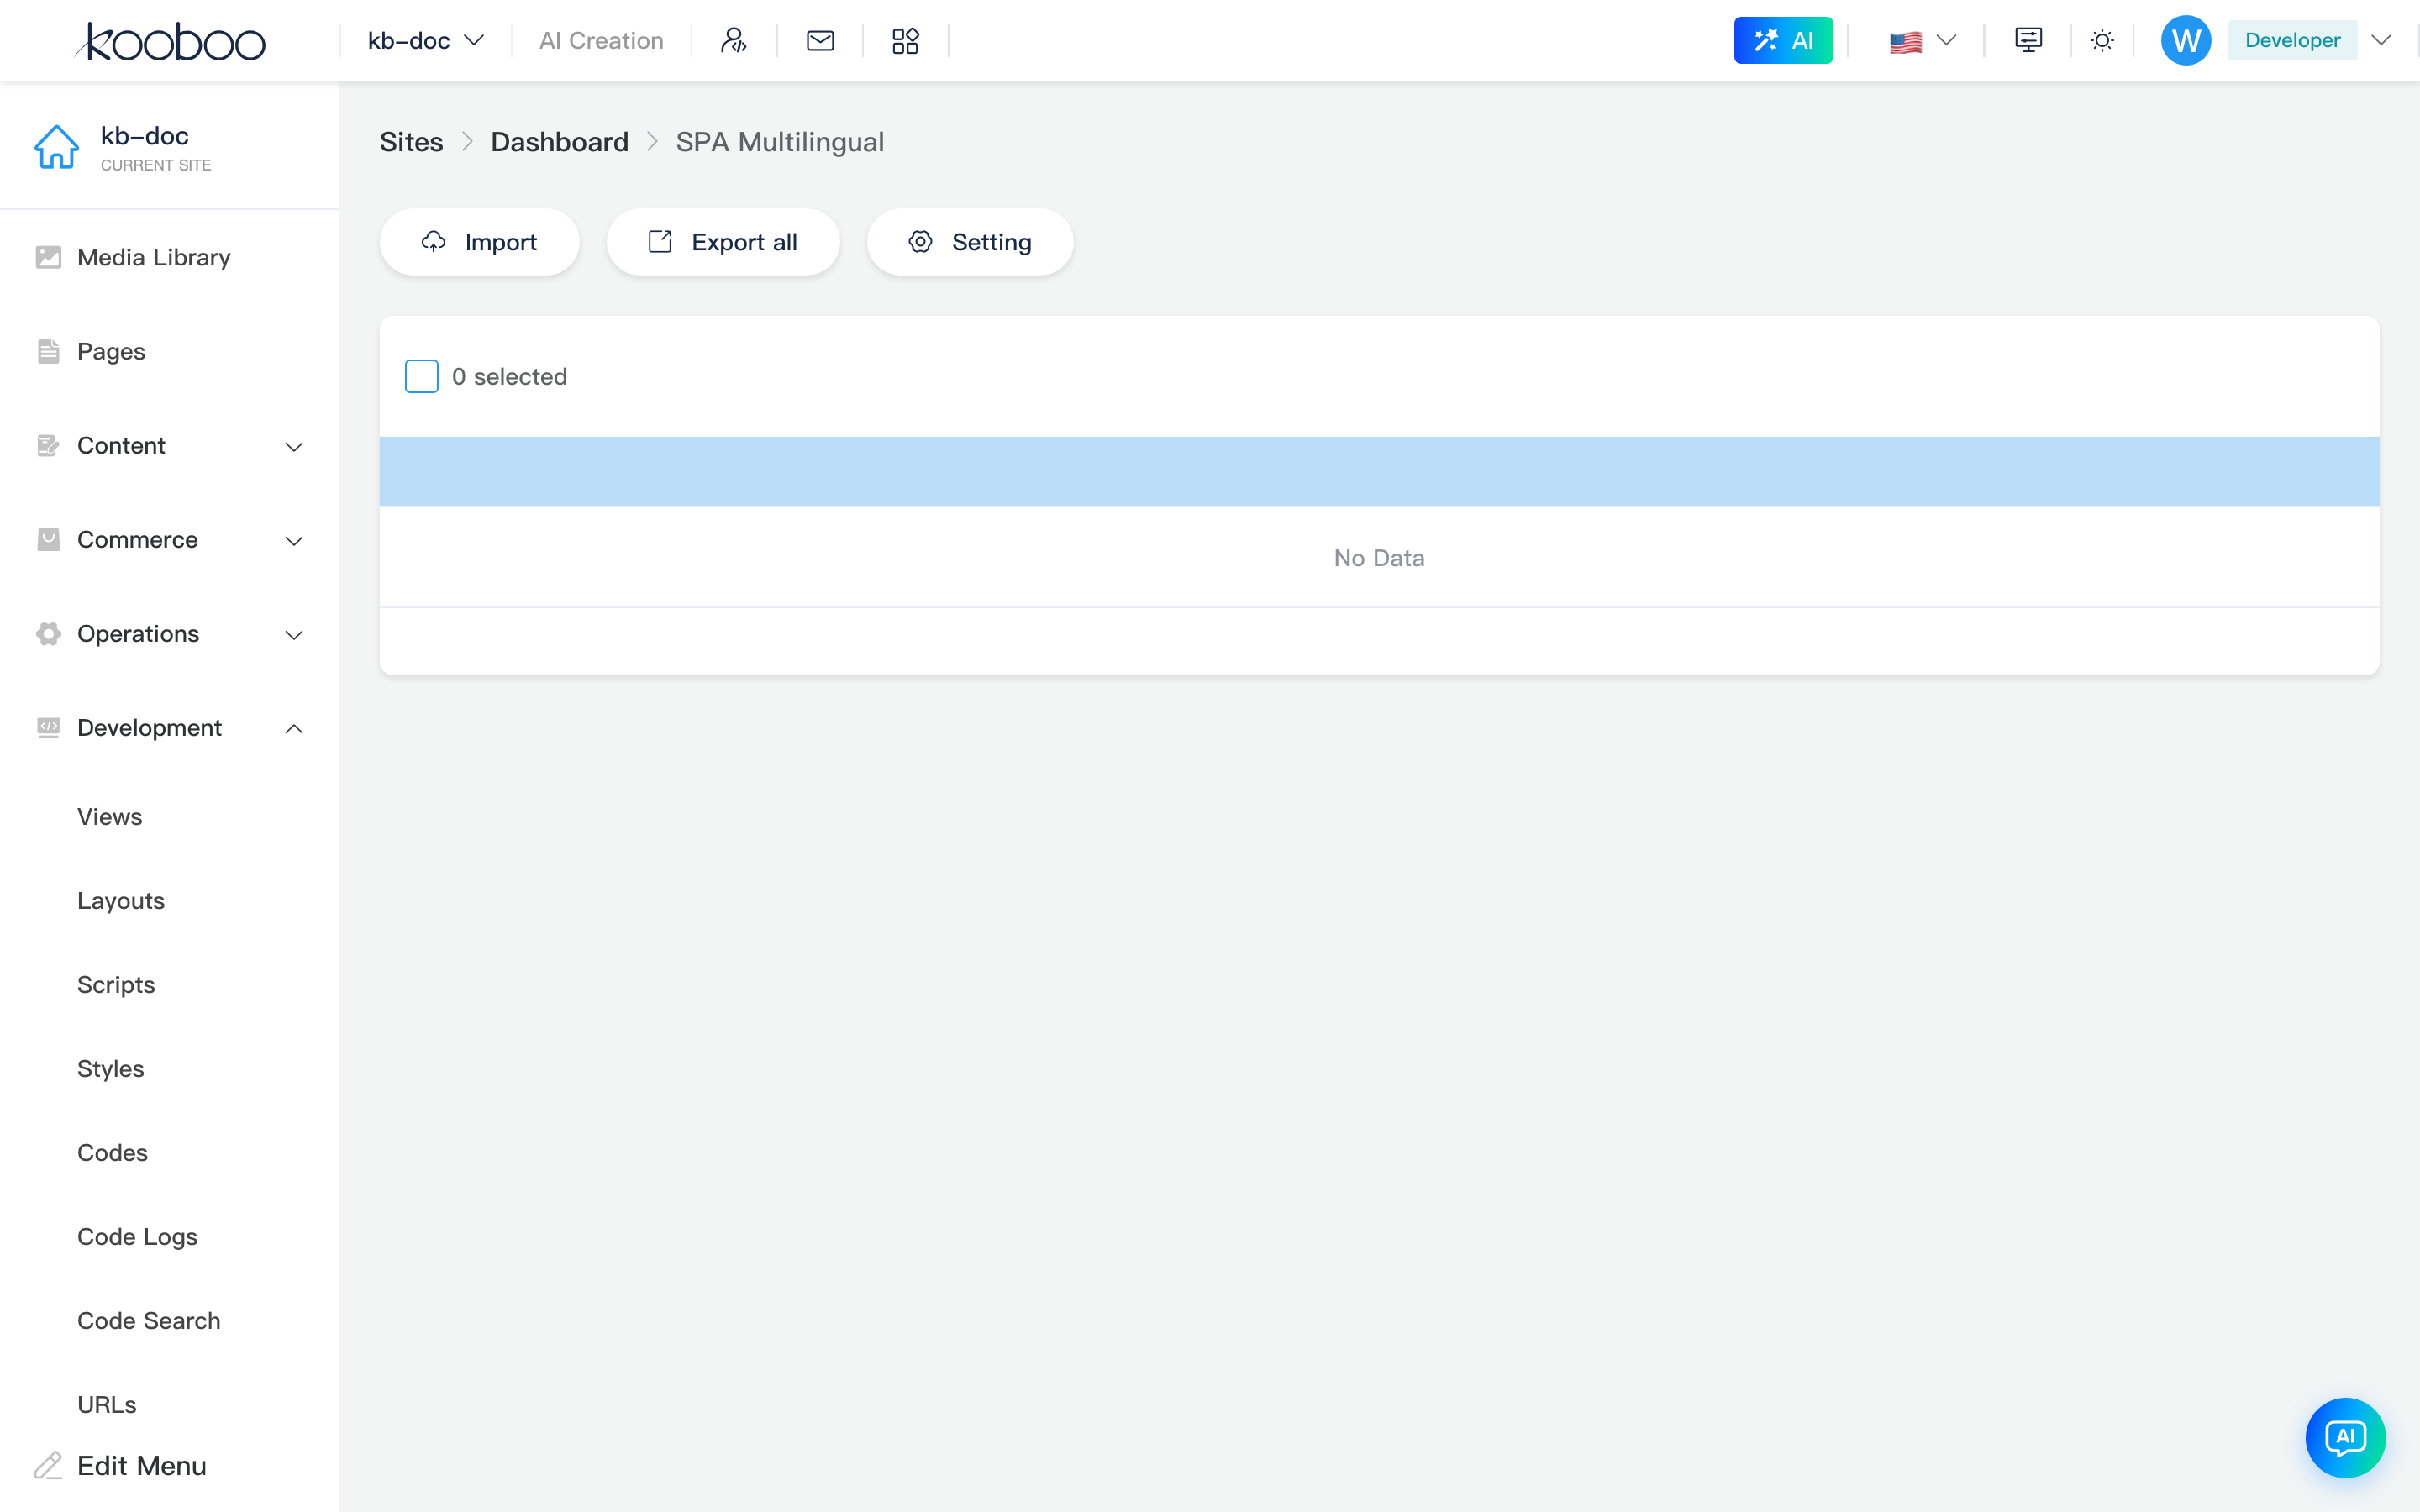Open Views under Development
This screenshot has height=1512, width=2420.
[x=109, y=817]
